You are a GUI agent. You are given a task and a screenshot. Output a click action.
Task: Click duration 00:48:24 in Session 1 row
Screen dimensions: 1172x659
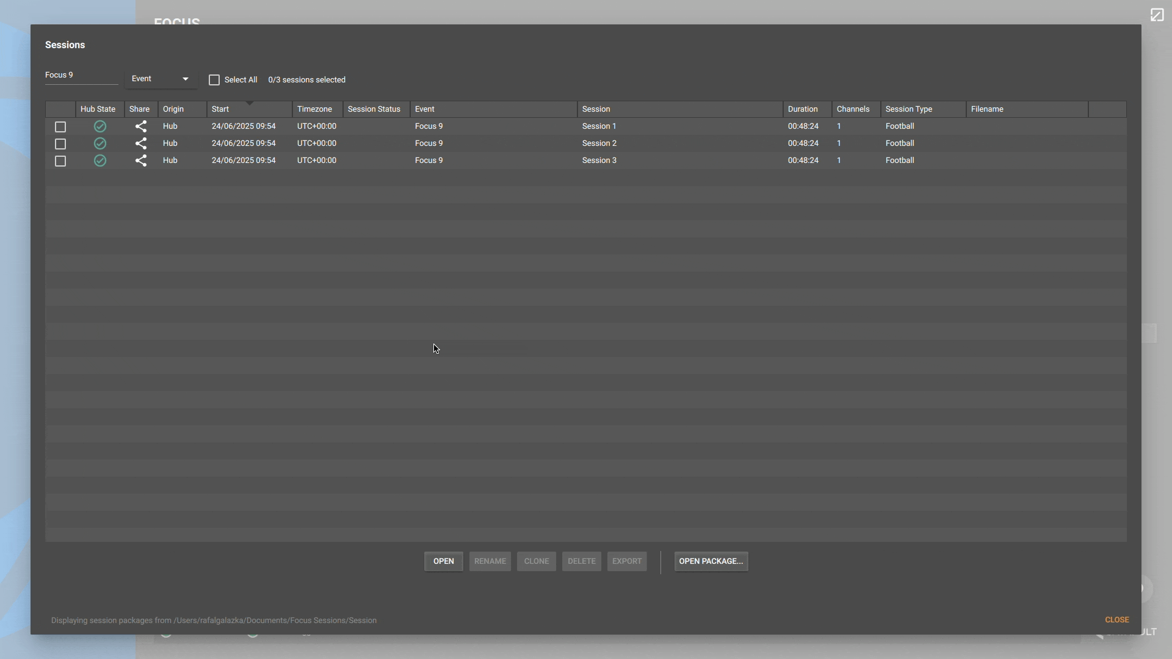tap(803, 126)
